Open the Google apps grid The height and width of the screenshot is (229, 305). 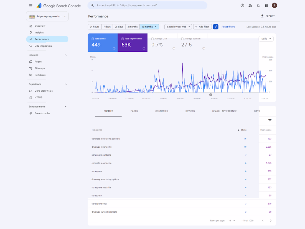(x=266, y=6)
